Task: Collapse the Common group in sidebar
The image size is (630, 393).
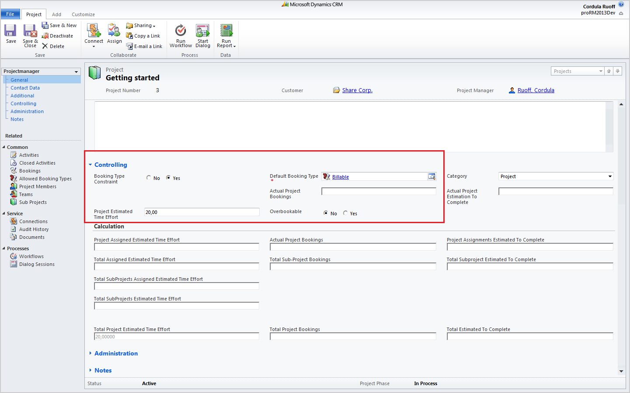Action: (4, 147)
